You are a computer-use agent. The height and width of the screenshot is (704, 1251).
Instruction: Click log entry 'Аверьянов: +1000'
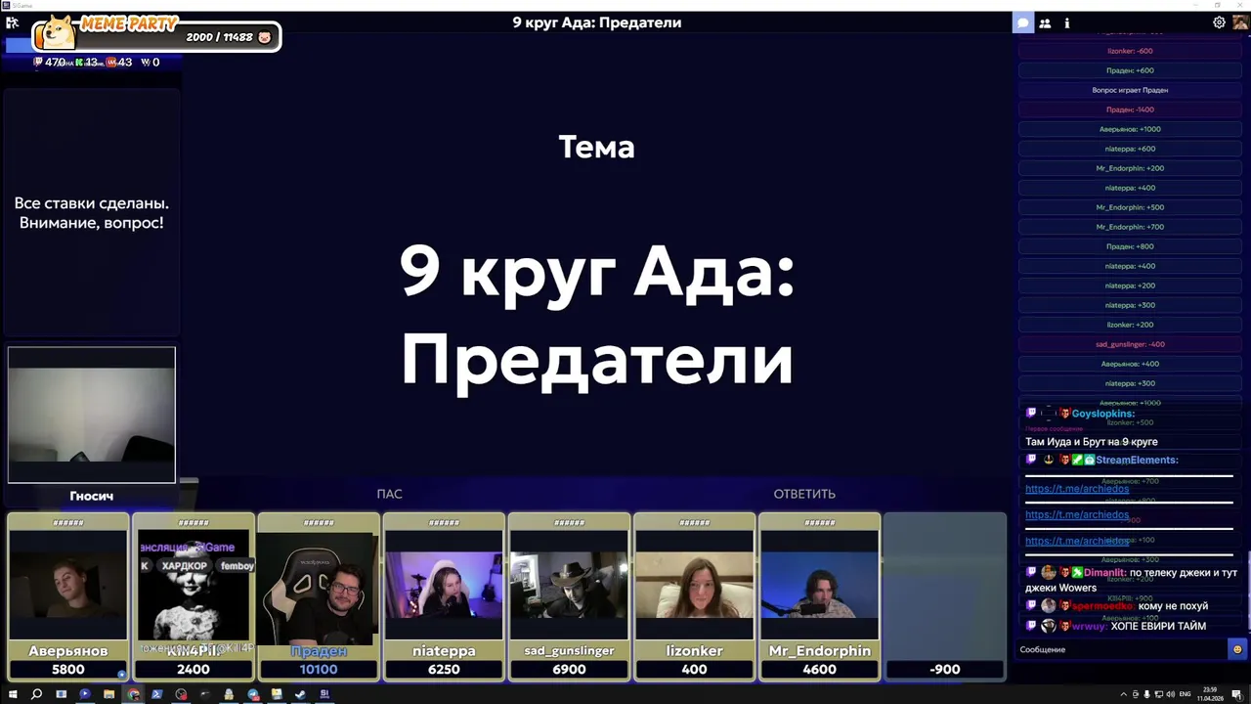coord(1130,129)
